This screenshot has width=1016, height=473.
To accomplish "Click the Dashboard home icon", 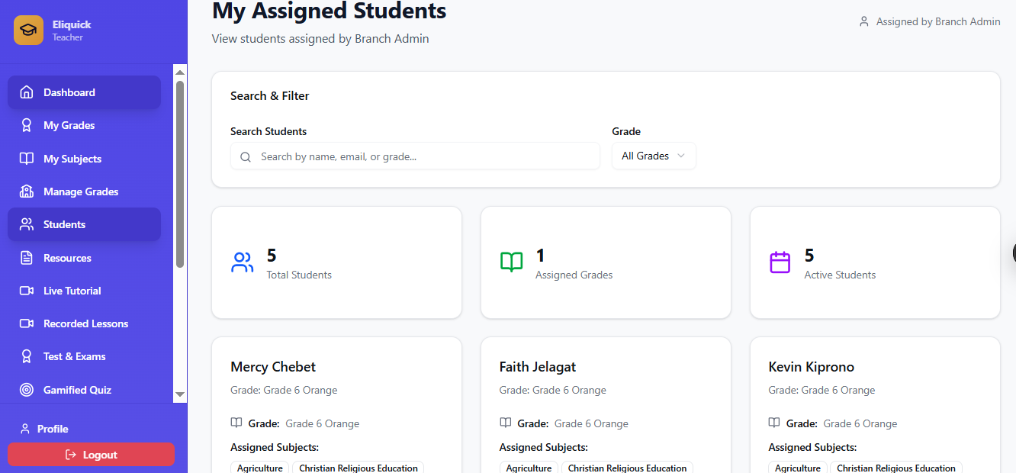I will tap(27, 92).
